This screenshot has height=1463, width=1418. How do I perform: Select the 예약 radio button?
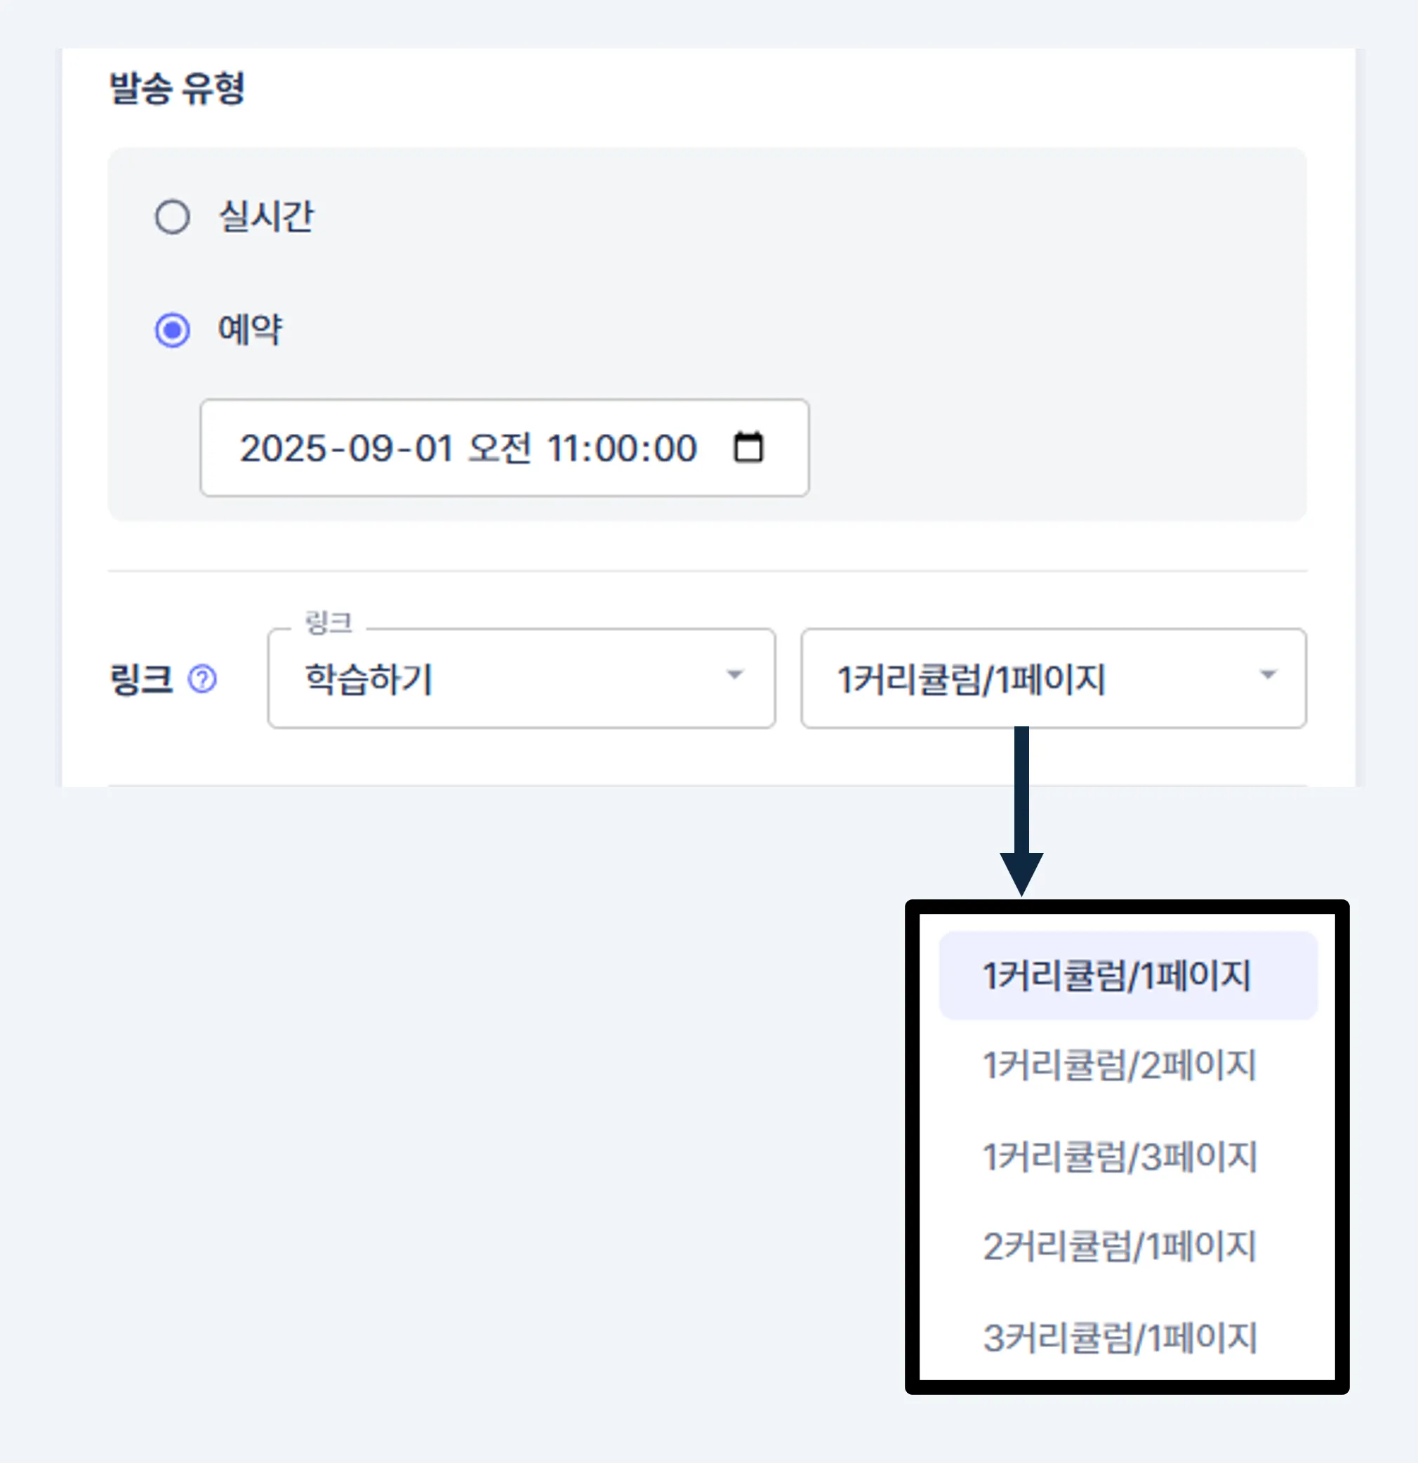(x=173, y=330)
